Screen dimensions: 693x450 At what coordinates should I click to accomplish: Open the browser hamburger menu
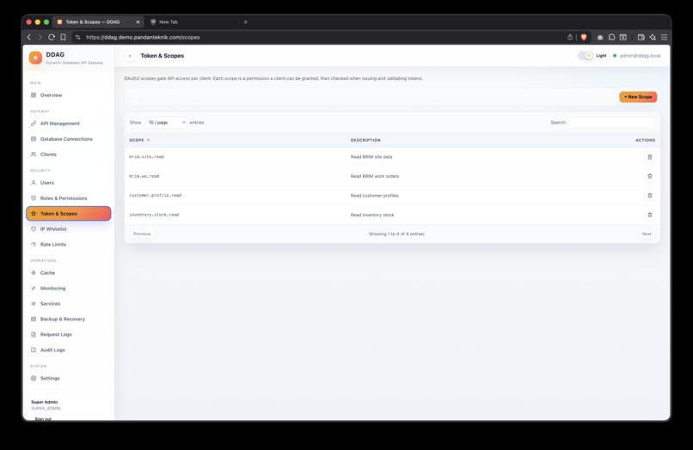(x=664, y=38)
